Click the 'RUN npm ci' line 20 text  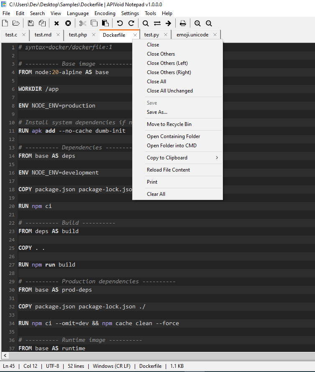tap(35, 206)
